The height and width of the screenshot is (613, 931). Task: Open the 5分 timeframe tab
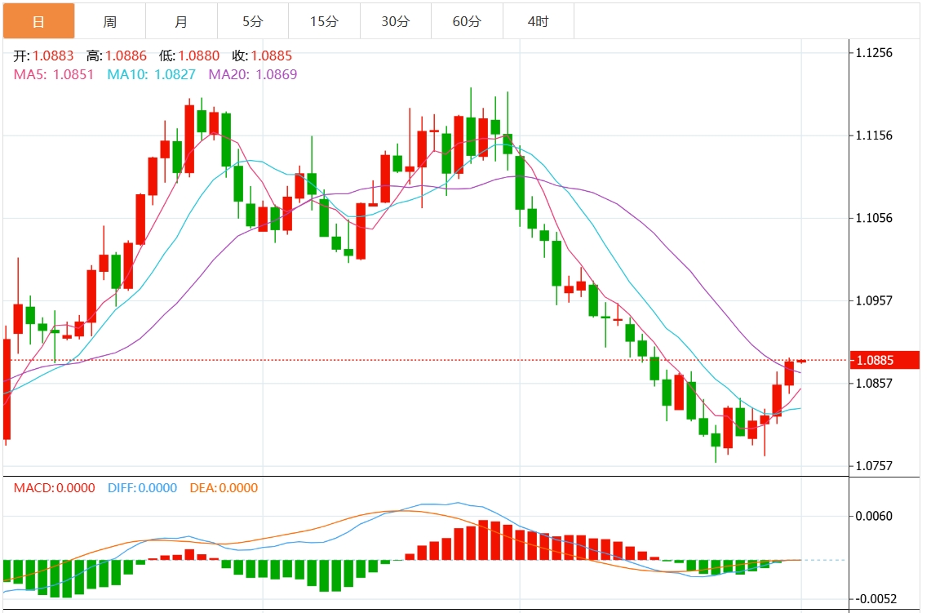(252, 21)
